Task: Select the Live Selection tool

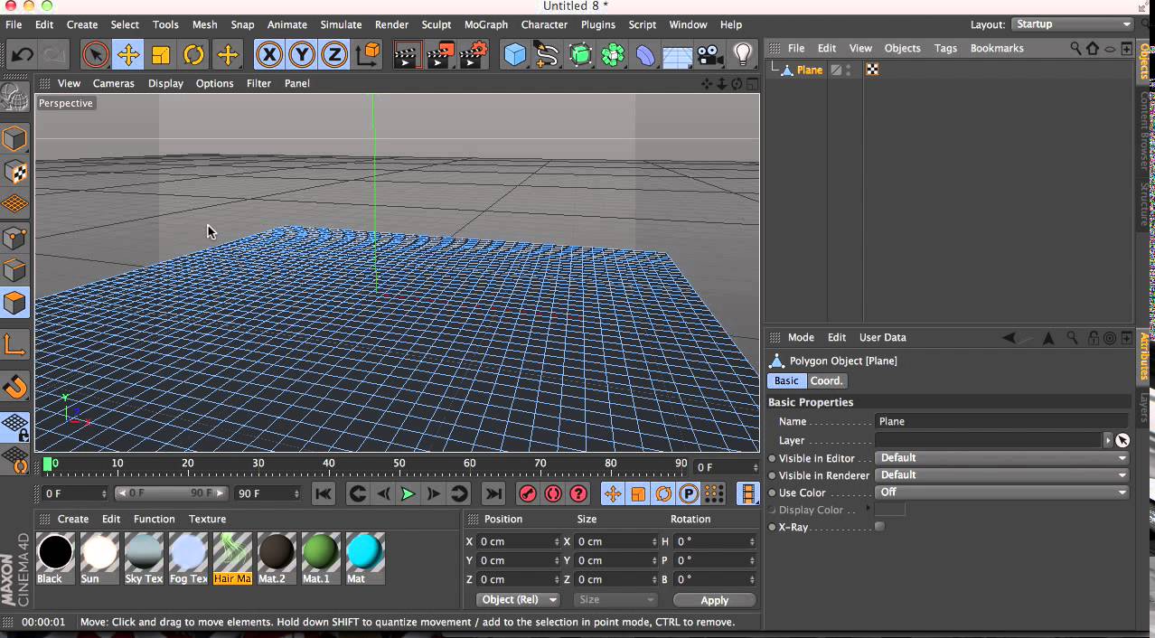Action: (95, 55)
